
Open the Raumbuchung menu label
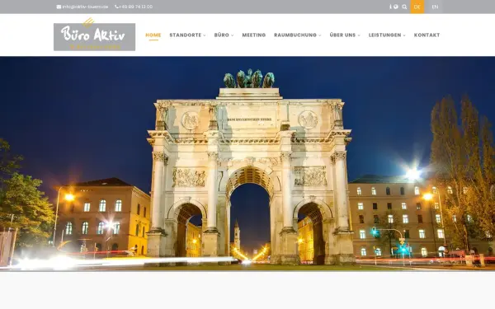[295, 35]
